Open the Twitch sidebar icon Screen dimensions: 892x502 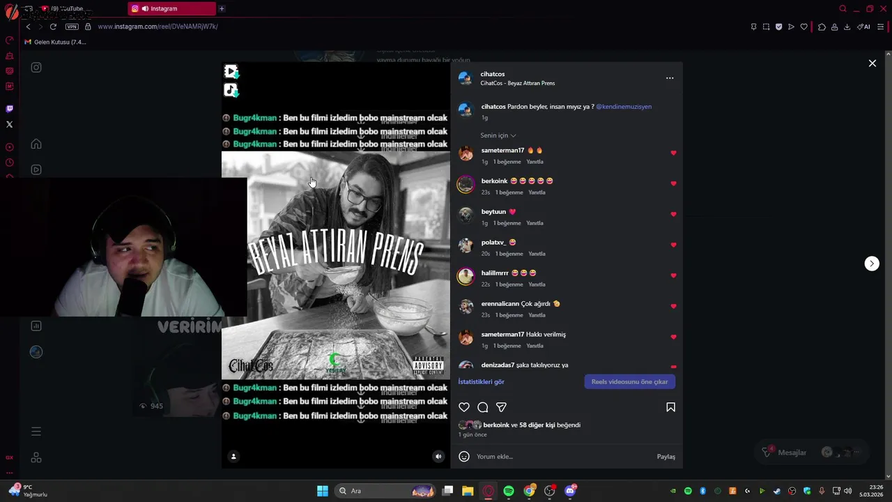9,109
